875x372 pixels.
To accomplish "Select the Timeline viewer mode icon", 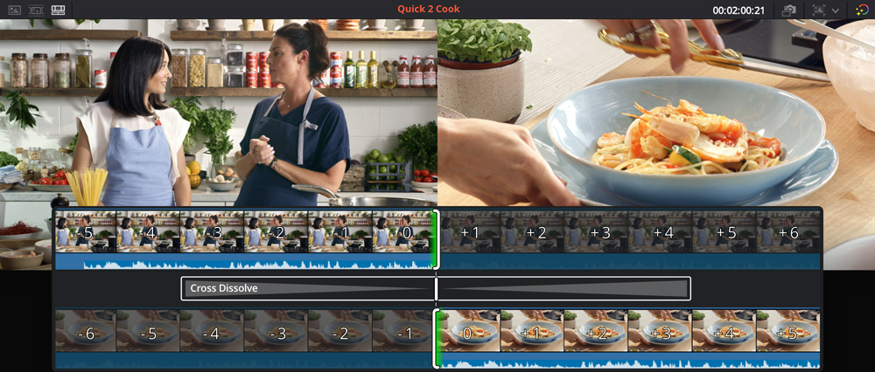I will (x=59, y=10).
